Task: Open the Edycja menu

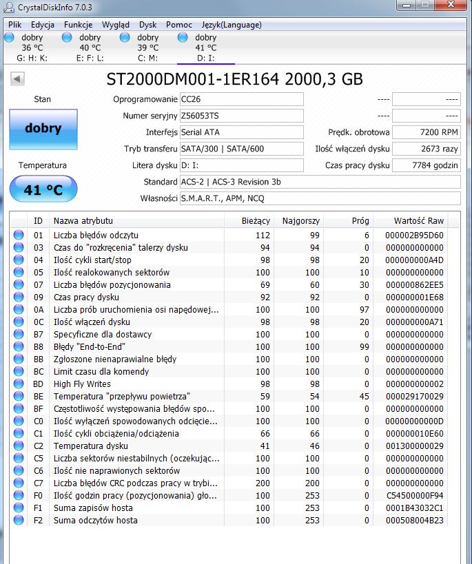Action: 43,25
